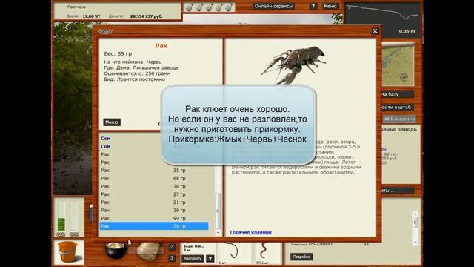Screen dimensions: 474x267
Task: Click the last fish trophy icon in top bar
Action: click(x=229, y=7)
